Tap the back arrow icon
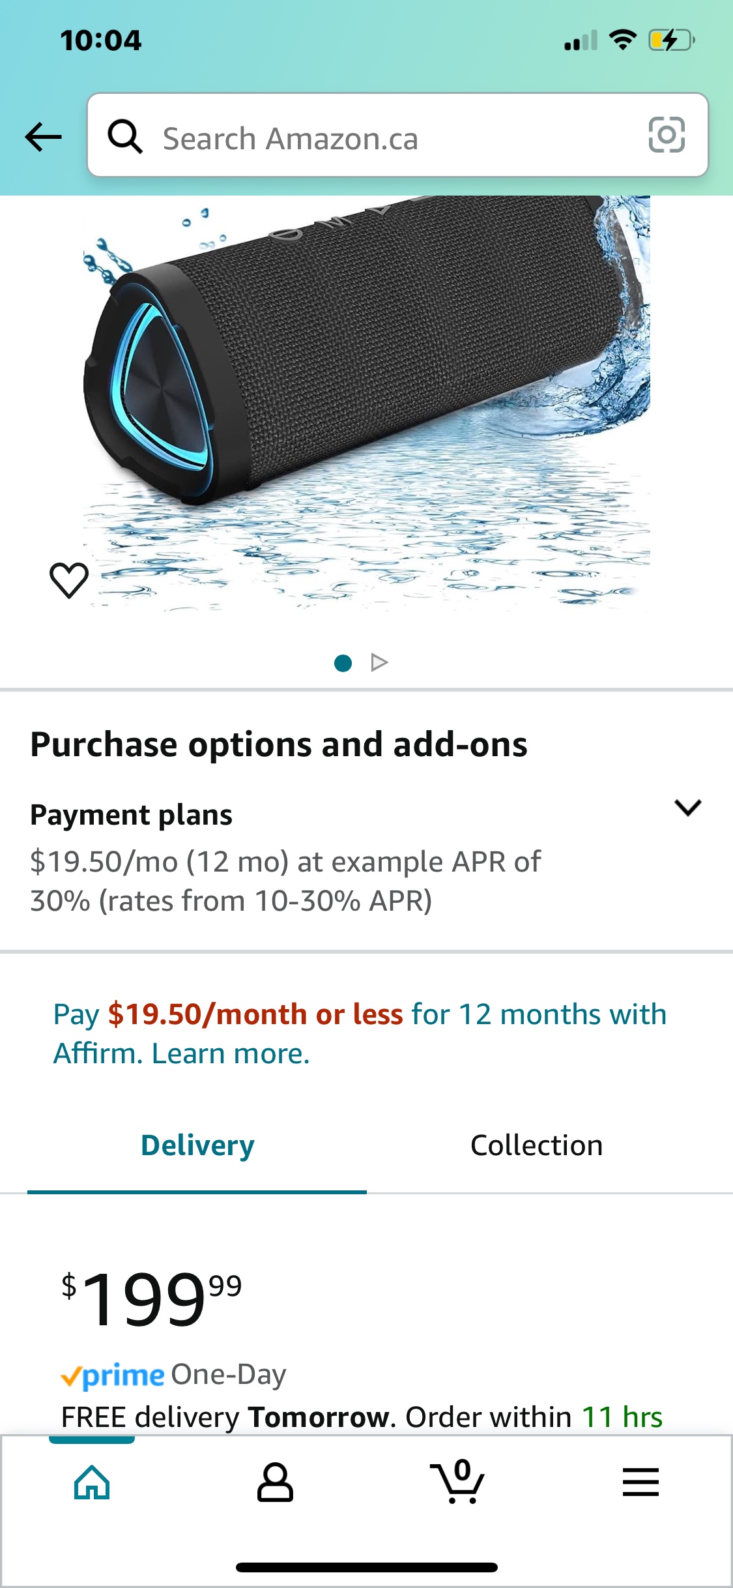733x1588 pixels. click(43, 137)
